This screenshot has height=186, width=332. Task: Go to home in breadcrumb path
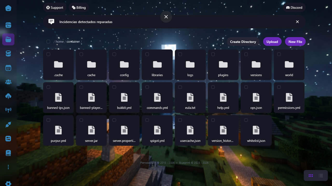(60, 42)
